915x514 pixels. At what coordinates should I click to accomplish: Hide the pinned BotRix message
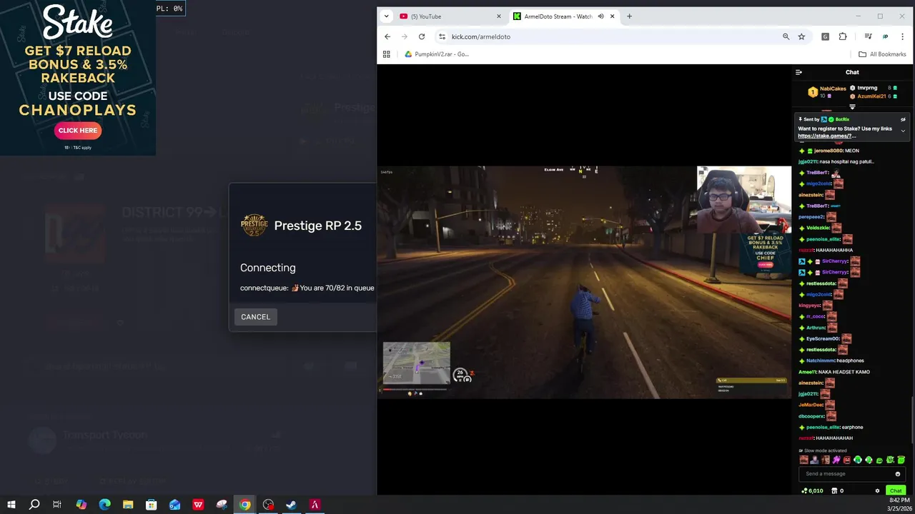(903, 120)
